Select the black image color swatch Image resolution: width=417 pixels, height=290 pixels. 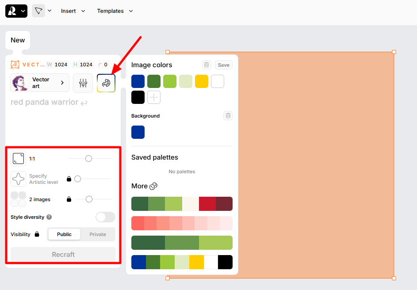point(138,97)
